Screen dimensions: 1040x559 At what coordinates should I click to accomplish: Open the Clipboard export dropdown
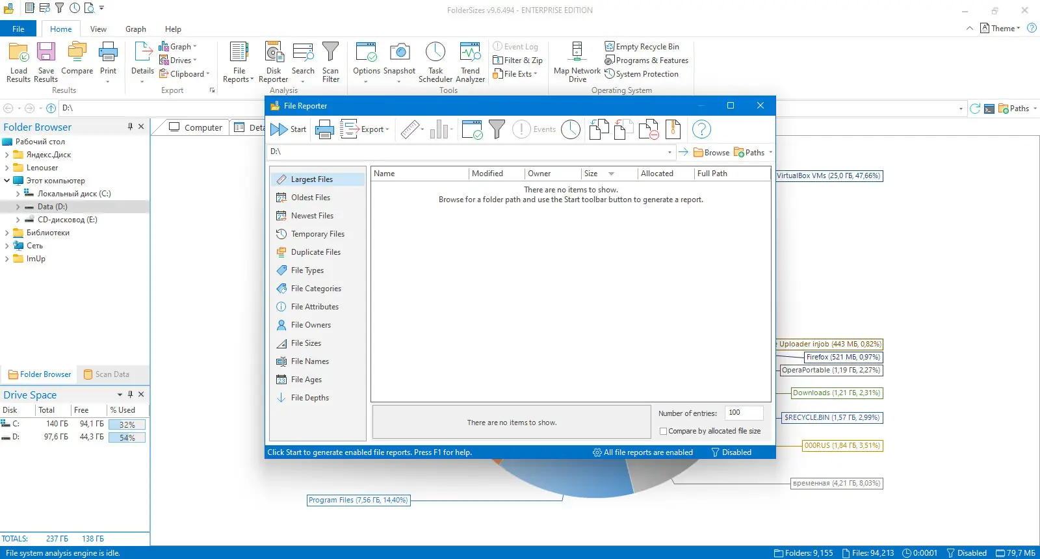point(185,74)
